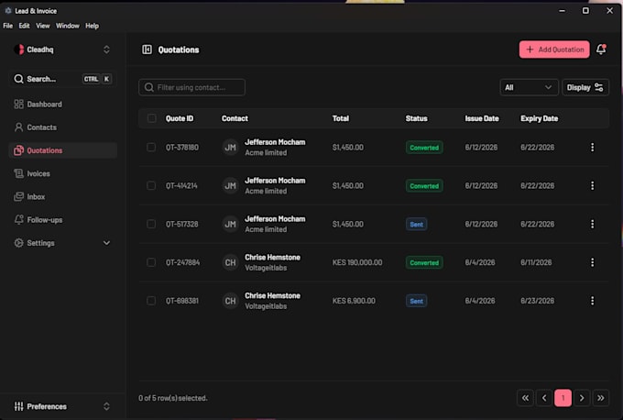623x420 pixels.
Task: Go to the previous page
Action: [x=544, y=398]
